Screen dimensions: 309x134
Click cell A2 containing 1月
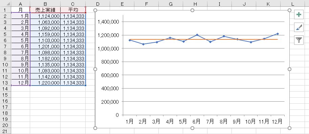click(x=21, y=16)
